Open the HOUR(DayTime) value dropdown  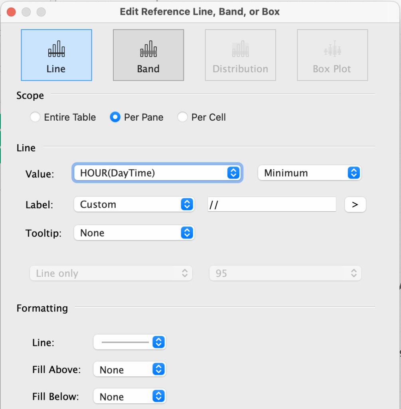tap(157, 173)
